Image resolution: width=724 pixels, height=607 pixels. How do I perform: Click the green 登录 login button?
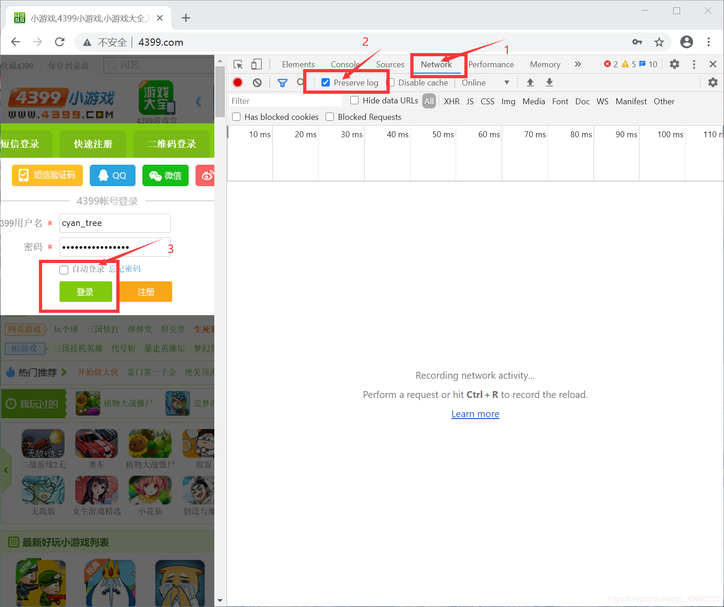(86, 291)
